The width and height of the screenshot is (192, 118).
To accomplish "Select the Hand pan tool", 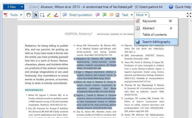I will click(x=28, y=15).
